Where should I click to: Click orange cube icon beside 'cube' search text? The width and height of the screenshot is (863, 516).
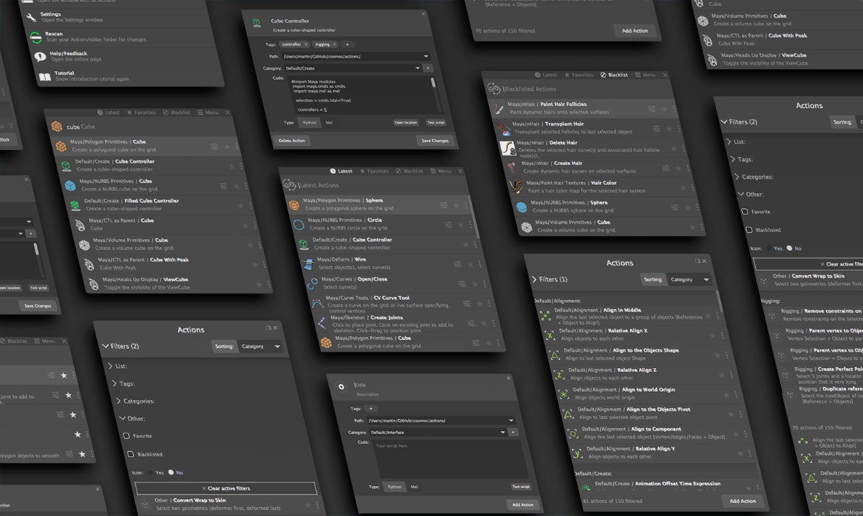click(x=57, y=126)
